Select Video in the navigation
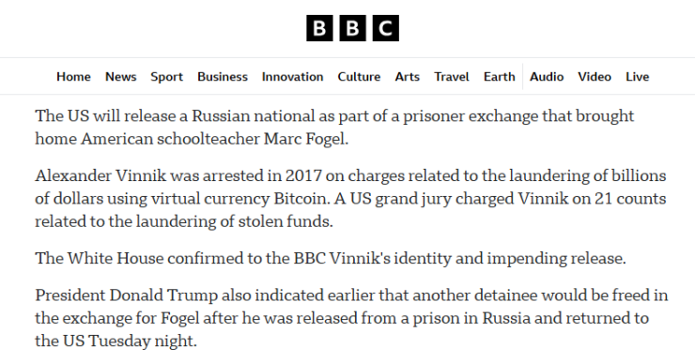The width and height of the screenshot is (695, 363). coord(595,77)
